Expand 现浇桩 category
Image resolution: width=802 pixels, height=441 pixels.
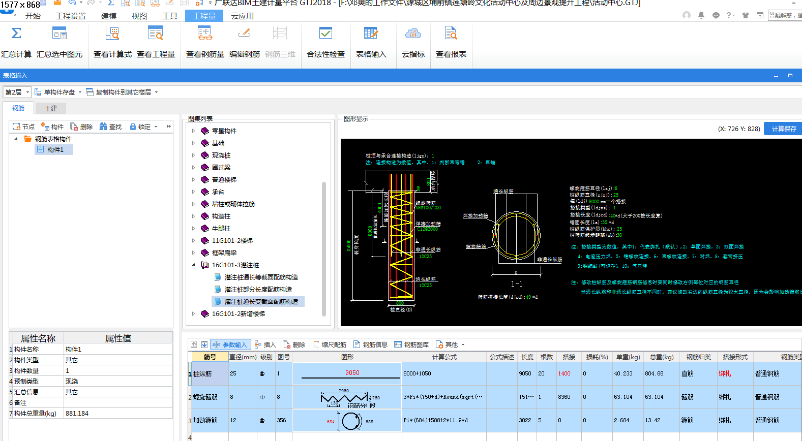point(193,155)
